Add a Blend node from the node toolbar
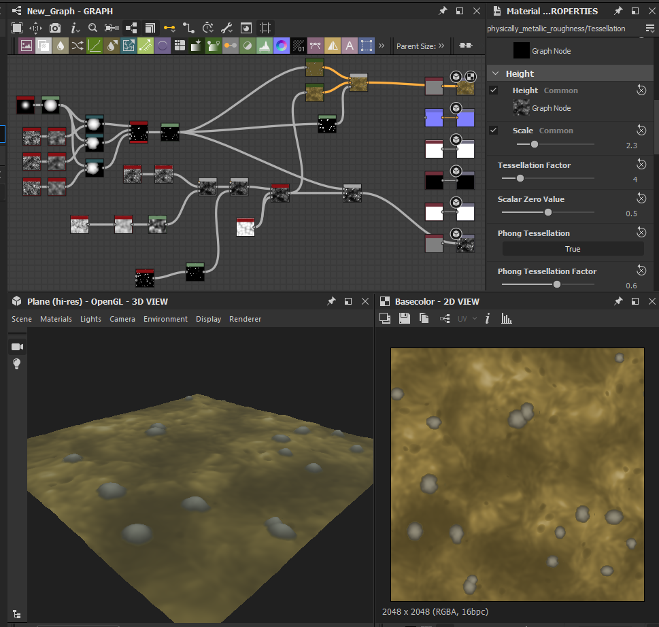Image resolution: width=659 pixels, height=627 pixels. [43, 46]
